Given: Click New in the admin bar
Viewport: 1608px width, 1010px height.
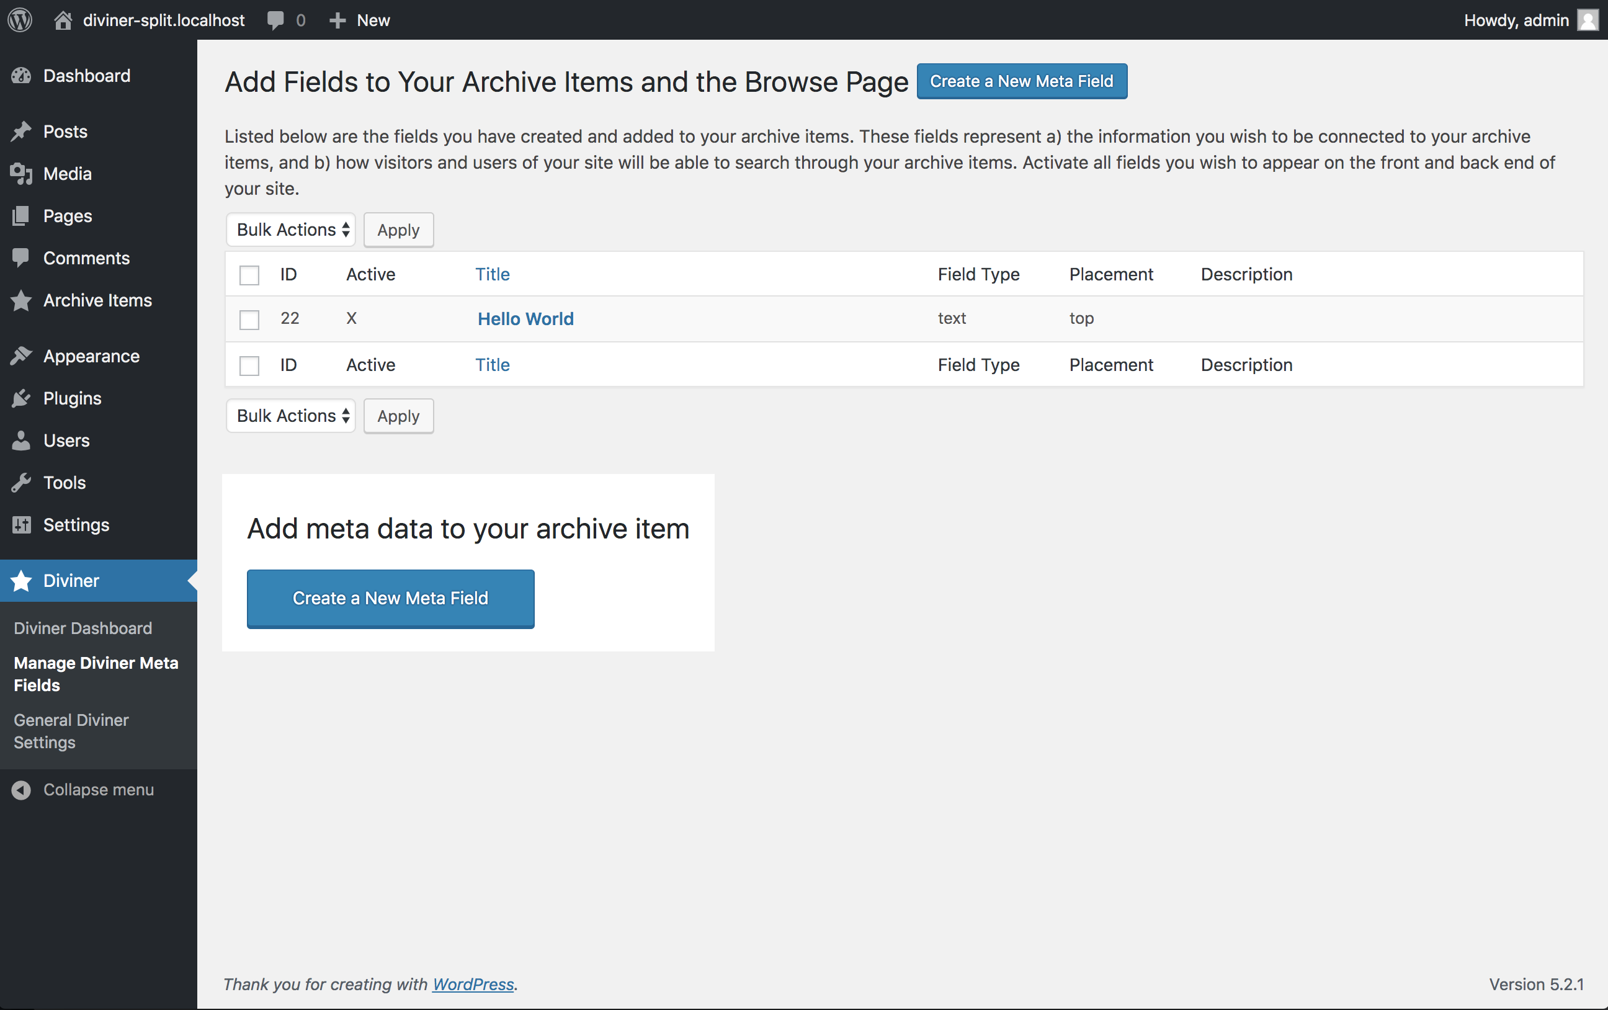Looking at the screenshot, I should click(373, 20).
